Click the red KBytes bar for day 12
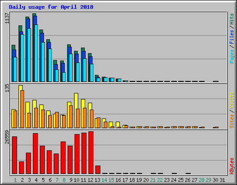Image resolution: width=237 pixels, height=185 pixels. tap(91, 153)
